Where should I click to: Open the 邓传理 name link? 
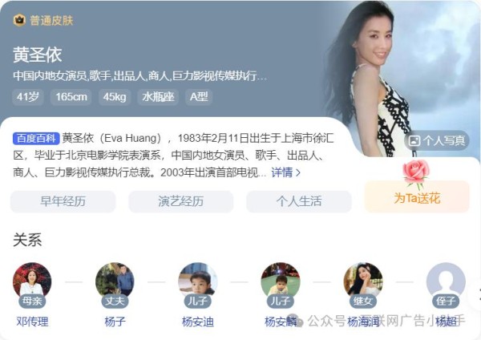[32, 322]
